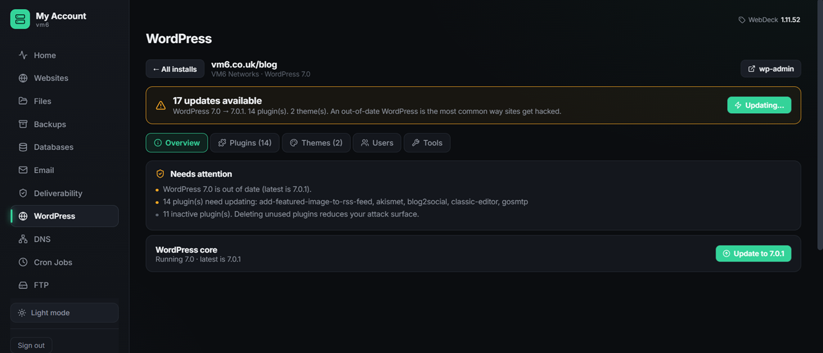This screenshot has width=823, height=353.
Task: Toggle Light mode
Action: tap(64, 312)
